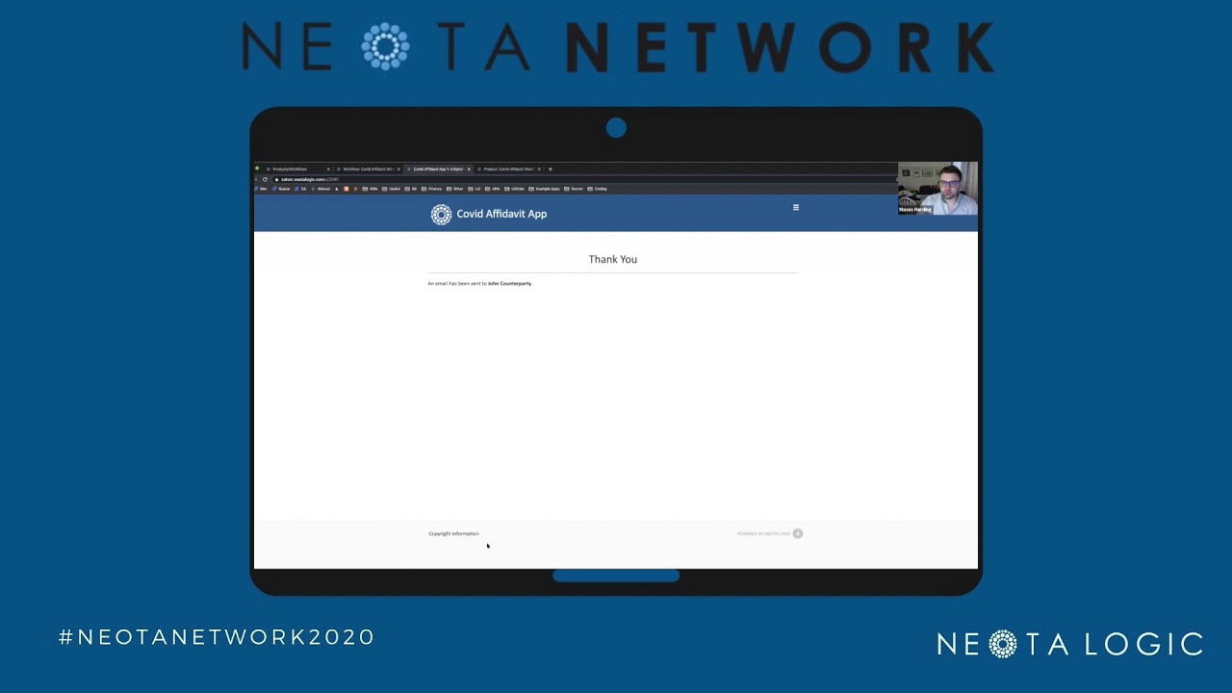Click the John Counterparty name text
Image resolution: width=1232 pixels, height=693 pixels.
pyautogui.click(x=509, y=284)
